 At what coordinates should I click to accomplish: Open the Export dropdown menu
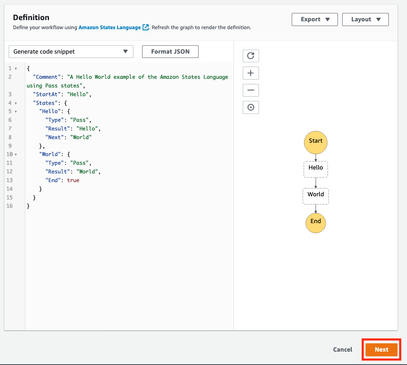coord(315,19)
